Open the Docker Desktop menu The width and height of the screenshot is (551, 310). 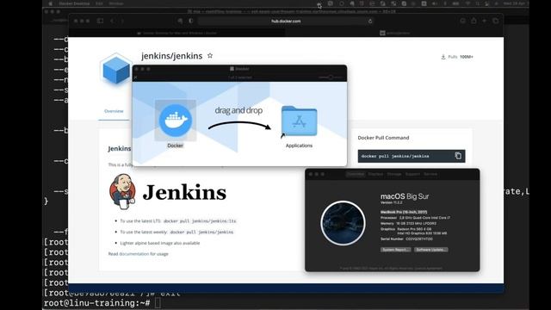tap(74, 3)
